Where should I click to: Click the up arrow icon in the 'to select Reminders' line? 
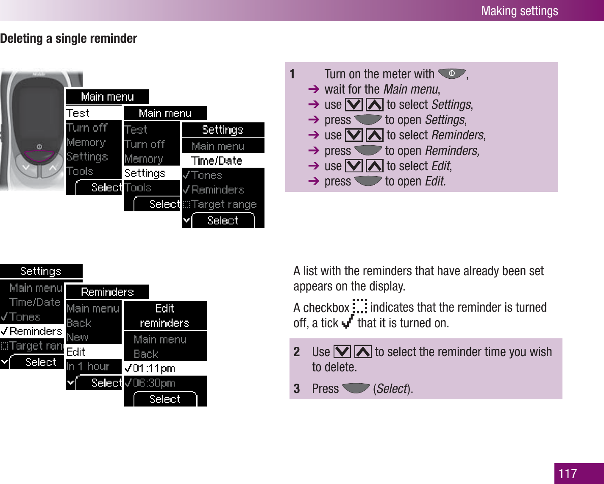pos(375,135)
